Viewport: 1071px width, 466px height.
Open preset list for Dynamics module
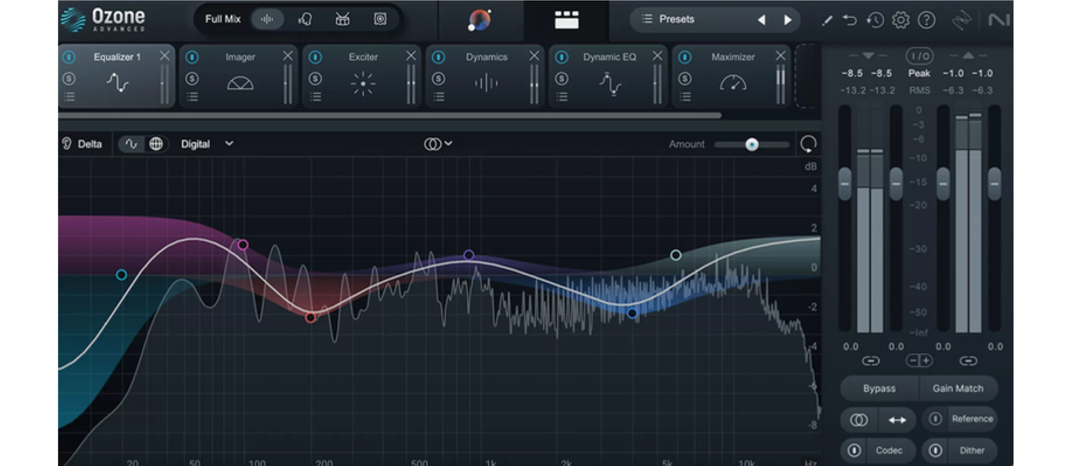439,97
